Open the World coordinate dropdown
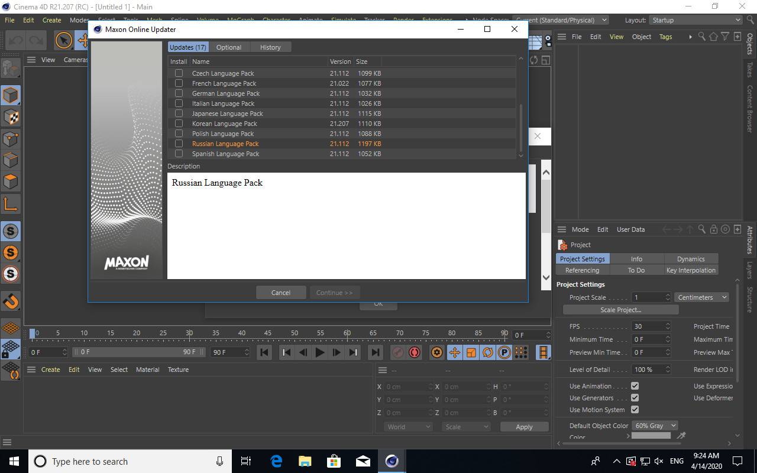 (x=409, y=427)
